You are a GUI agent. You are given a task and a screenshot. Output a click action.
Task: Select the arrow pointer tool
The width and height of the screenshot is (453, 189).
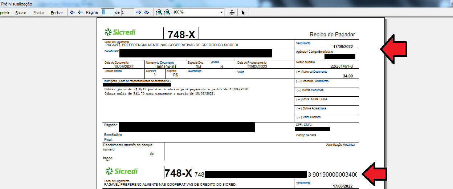[243, 12]
